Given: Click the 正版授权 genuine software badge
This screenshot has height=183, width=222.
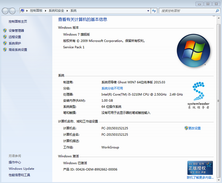Looking at the screenshot, I should pos(200,167).
